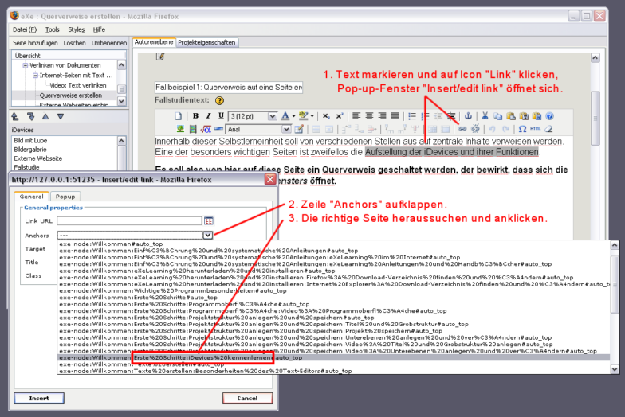
Task: Click the Anchors dropdown arrow in dialog
Action: click(x=207, y=236)
